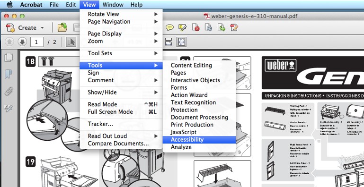Screen dimensions: 364x187
Task: Click the PDF document icon in title bar
Action: click(206, 16)
